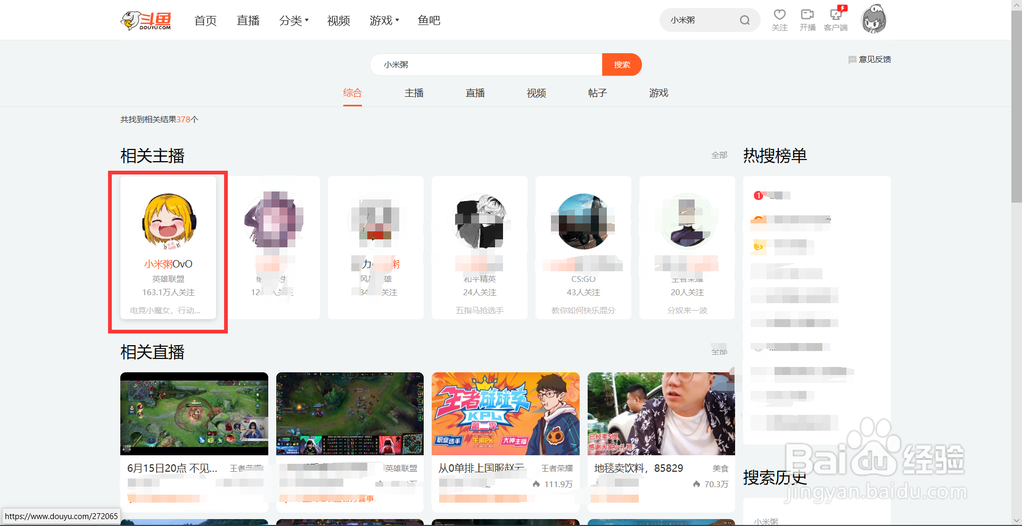Click the magnifier icon in the top search bar

tap(745, 20)
